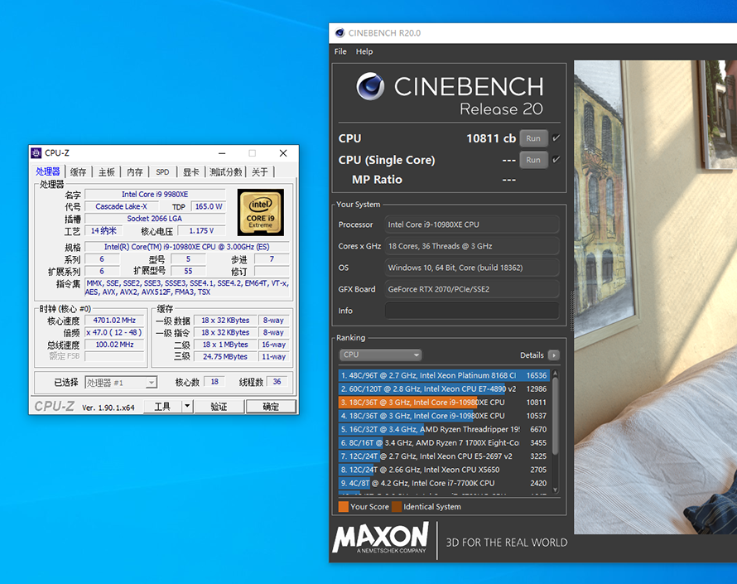Switch to the SPD tab in CPU-Z
Image resolution: width=737 pixels, height=584 pixels.
[161, 171]
